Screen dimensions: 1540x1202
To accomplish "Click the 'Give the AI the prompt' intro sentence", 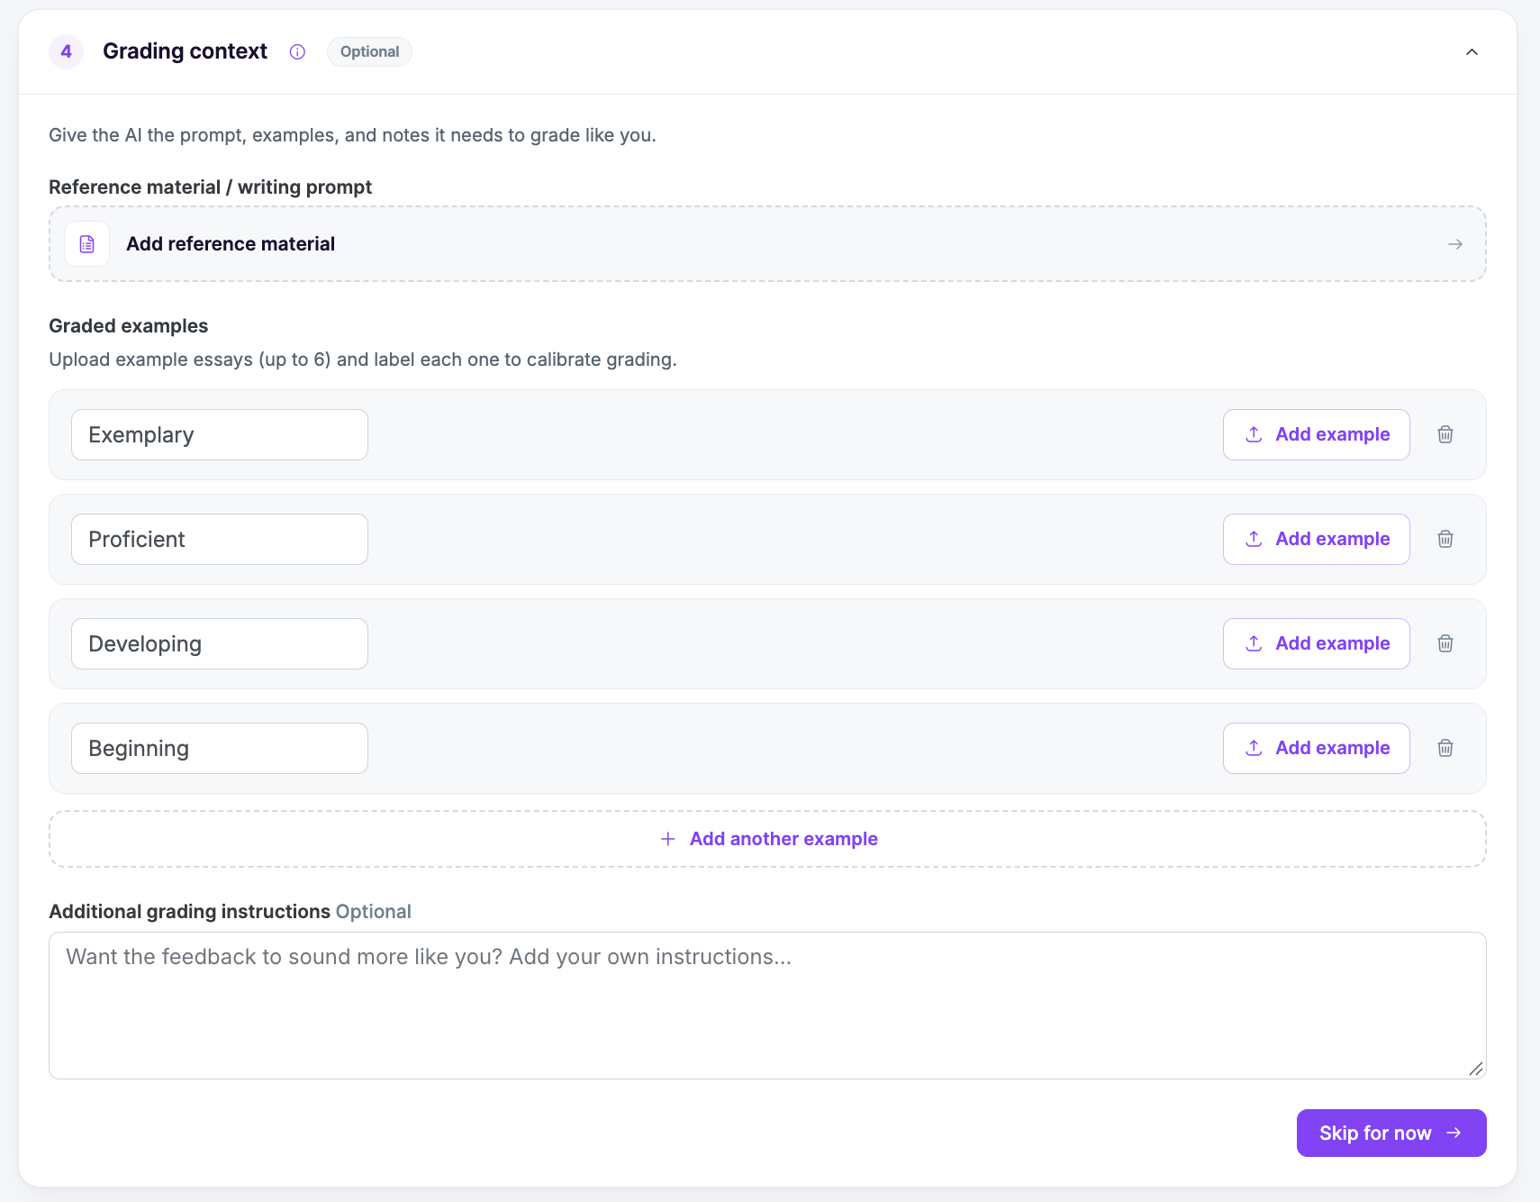I will (352, 135).
